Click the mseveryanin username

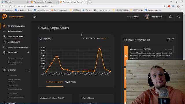point(157,17)
